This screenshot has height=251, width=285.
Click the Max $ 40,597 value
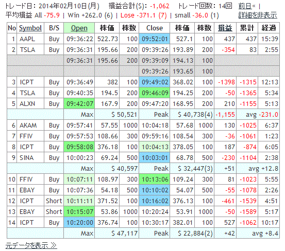pos(124,169)
